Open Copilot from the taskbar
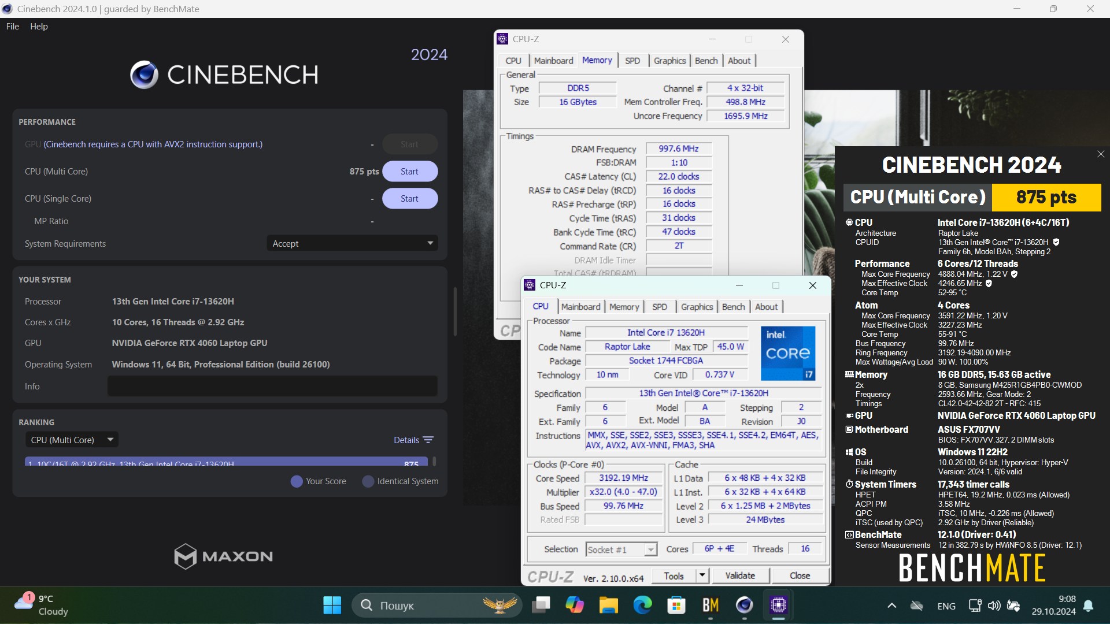The image size is (1110, 624). [x=575, y=606]
